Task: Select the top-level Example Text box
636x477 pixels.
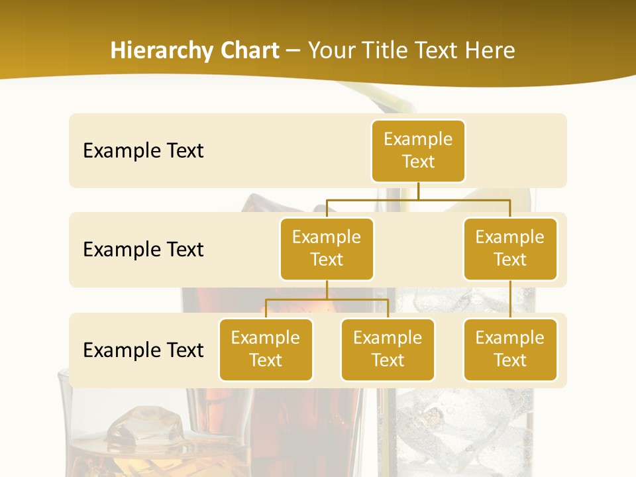Action: (x=418, y=150)
